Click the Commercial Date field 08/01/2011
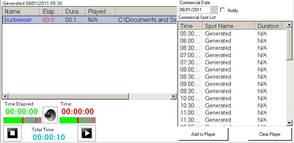Screen dimensions: 294x143 pyautogui.click(x=195, y=10)
